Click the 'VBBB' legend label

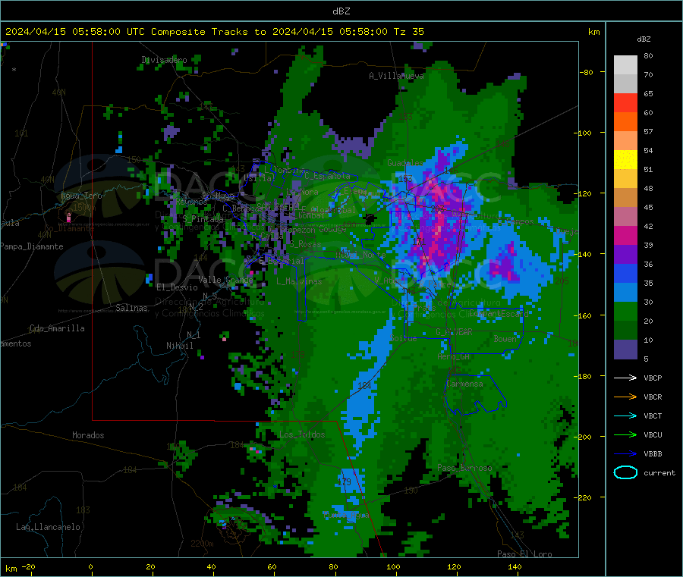pos(653,454)
